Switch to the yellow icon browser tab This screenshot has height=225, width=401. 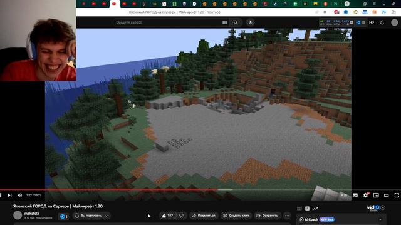point(315,4)
